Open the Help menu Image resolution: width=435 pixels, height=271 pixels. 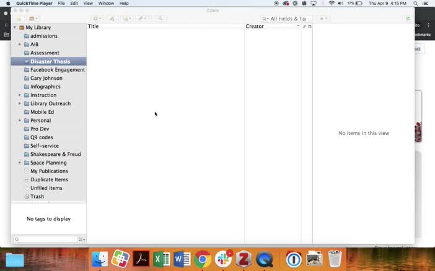point(124,3)
